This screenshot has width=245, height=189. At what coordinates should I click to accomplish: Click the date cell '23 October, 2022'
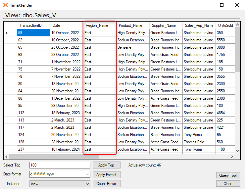(67, 47)
